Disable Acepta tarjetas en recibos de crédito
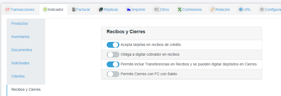281x96 pixels. [x=113, y=45]
